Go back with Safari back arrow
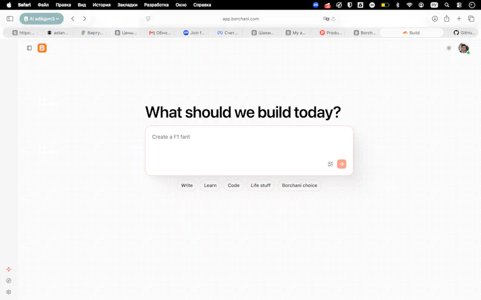Image resolution: width=481 pixels, height=300 pixels. 73,19
